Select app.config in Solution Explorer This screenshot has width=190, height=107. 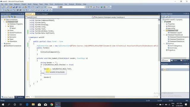coord(171,28)
